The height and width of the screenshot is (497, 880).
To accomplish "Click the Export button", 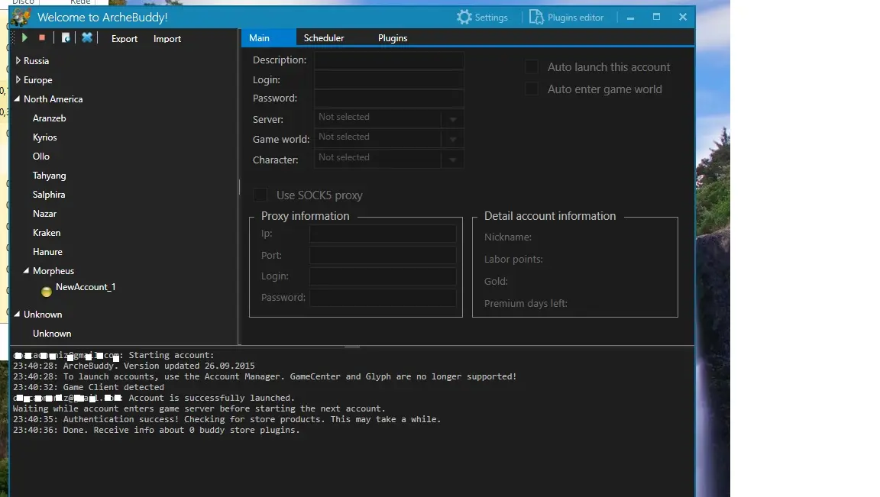I will coord(125,39).
